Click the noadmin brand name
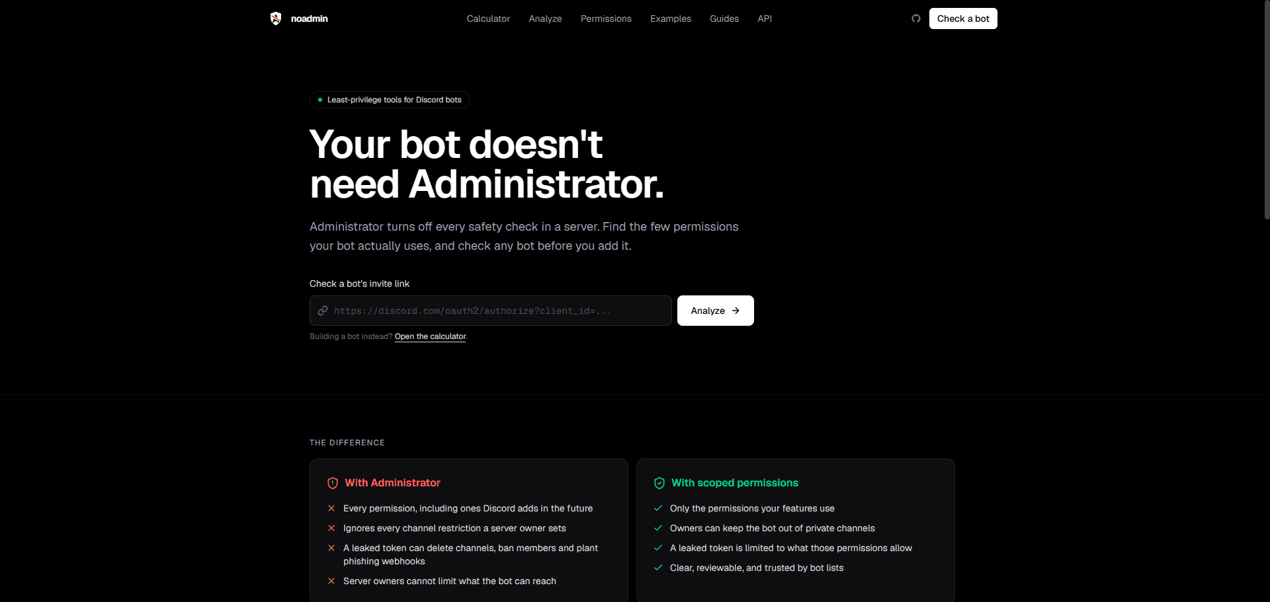Viewport: 1270px width, 602px height. pos(310,19)
